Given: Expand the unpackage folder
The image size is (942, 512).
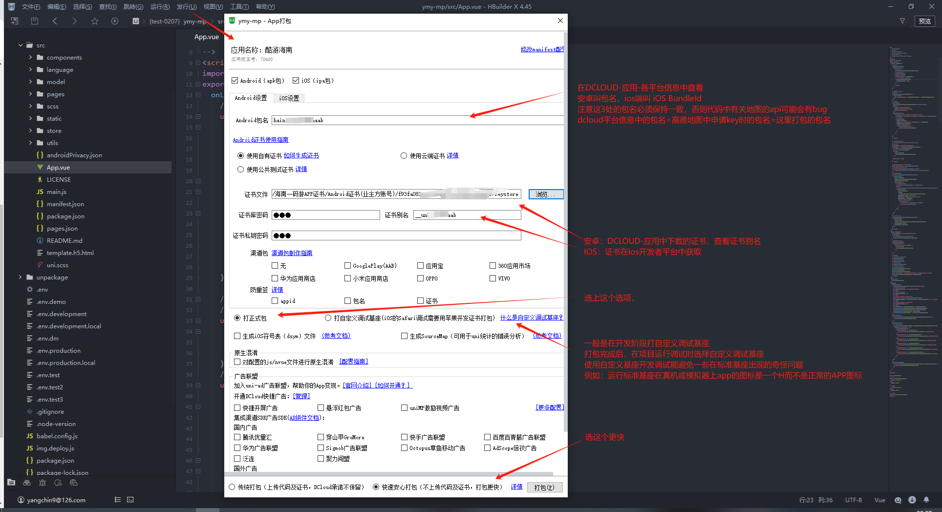Looking at the screenshot, I should click(x=21, y=277).
